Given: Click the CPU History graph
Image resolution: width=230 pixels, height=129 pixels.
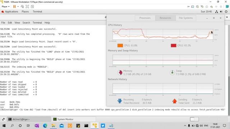Looking at the screenshot, I should point(163,34).
